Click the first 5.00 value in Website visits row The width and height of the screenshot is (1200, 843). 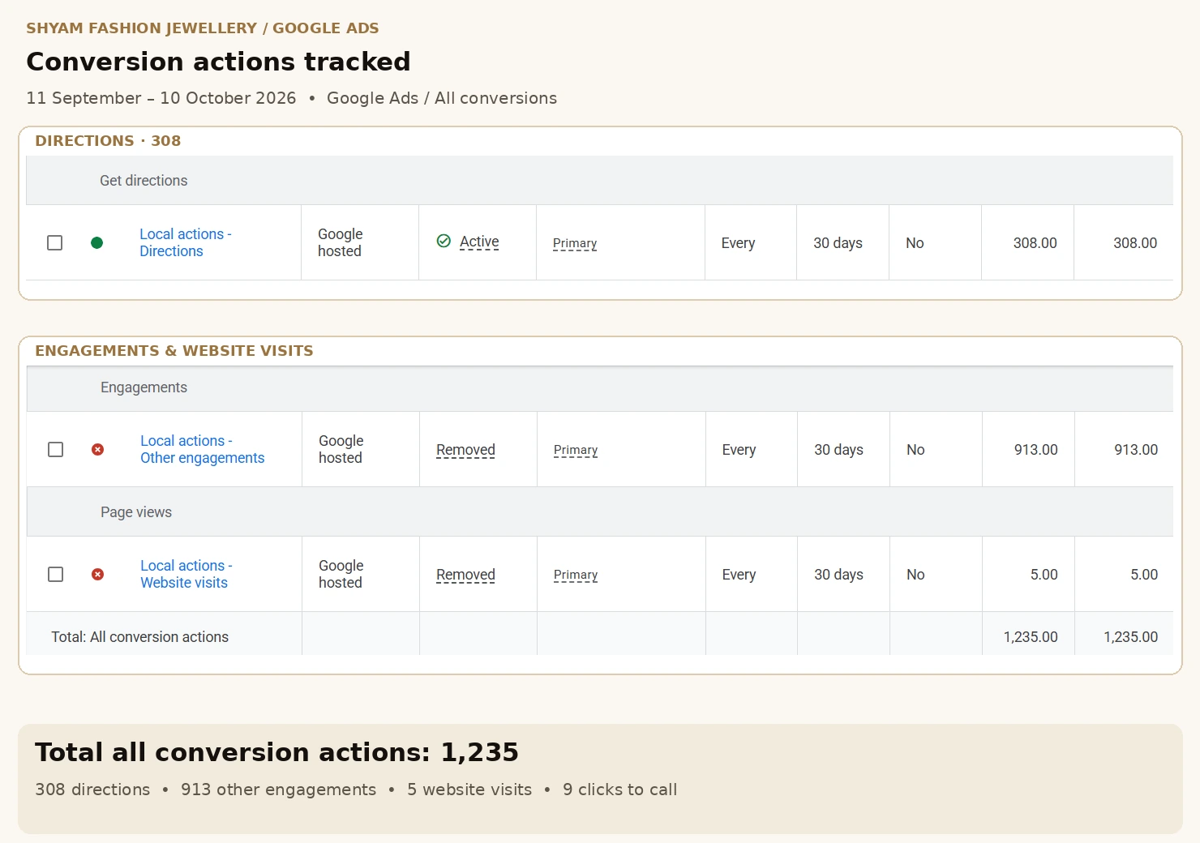tap(1044, 575)
